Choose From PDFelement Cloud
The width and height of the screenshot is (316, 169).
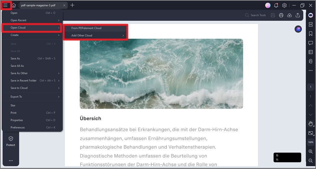(x=95, y=28)
